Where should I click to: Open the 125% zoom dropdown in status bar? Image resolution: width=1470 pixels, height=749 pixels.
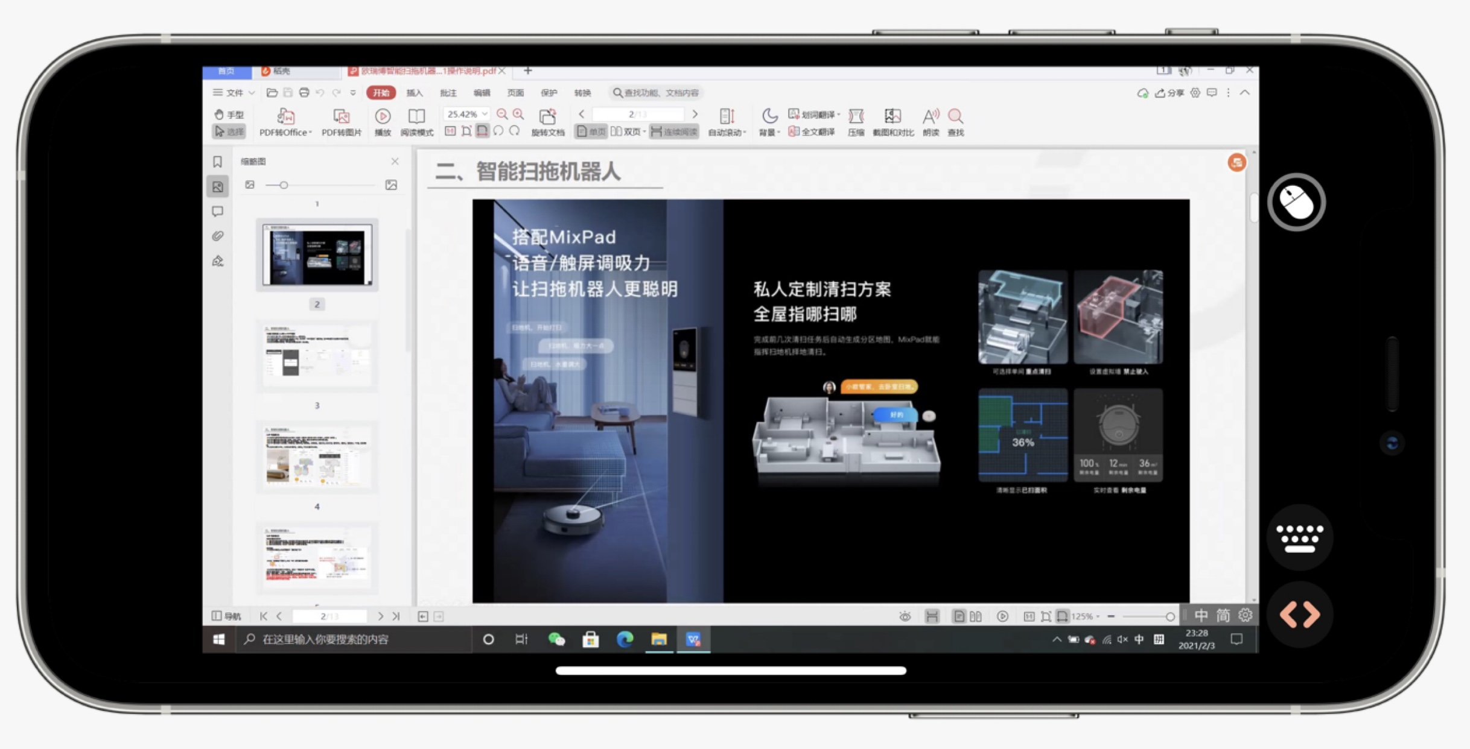coord(1085,616)
